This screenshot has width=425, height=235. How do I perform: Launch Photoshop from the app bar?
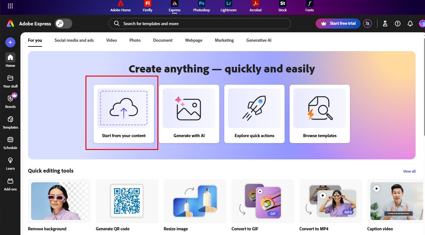coord(201,6)
